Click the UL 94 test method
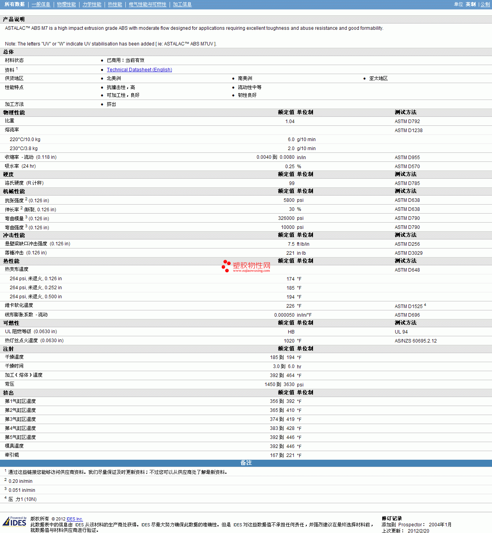The width and height of the screenshot is (492, 533). pos(401,332)
